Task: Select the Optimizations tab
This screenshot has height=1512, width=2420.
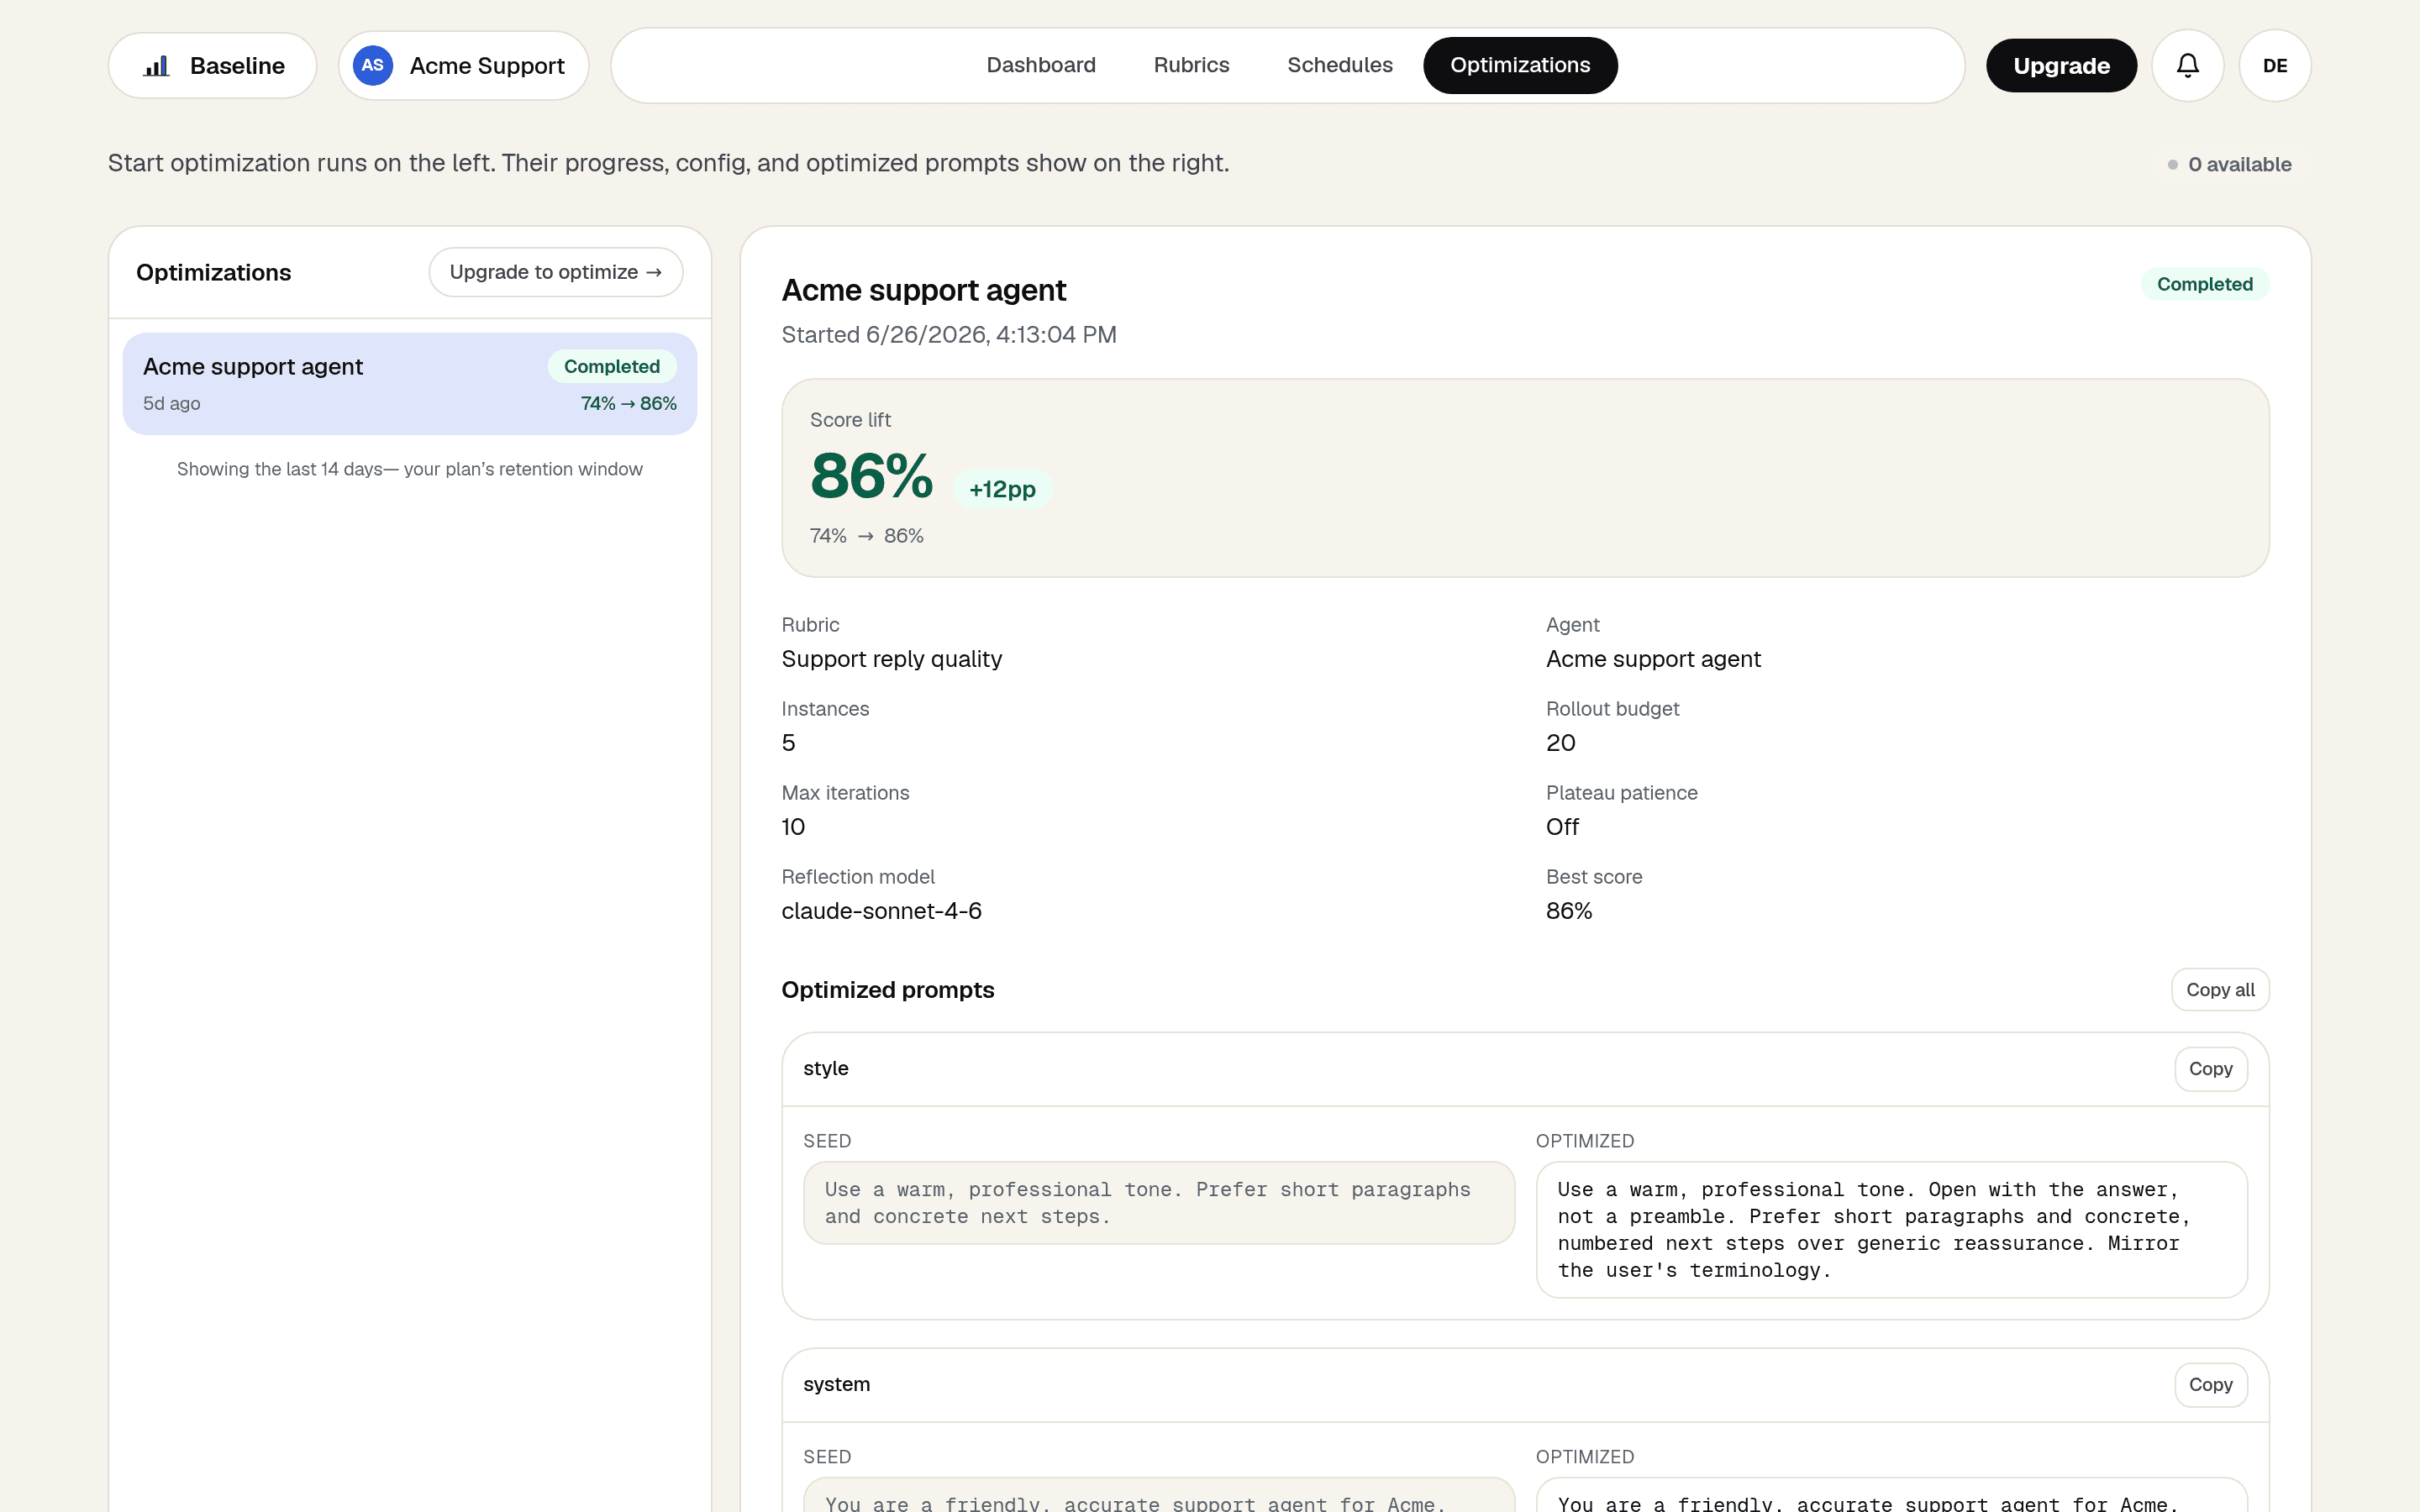Action: click(1519, 65)
